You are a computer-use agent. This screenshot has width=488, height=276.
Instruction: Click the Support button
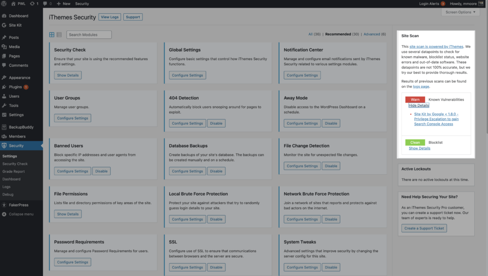coord(133,17)
